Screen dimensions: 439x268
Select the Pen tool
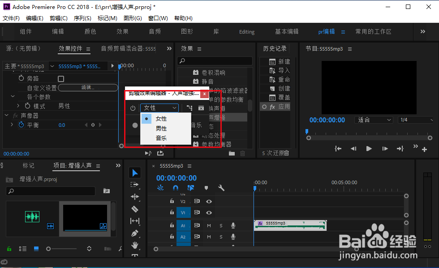pyautogui.click(x=135, y=233)
